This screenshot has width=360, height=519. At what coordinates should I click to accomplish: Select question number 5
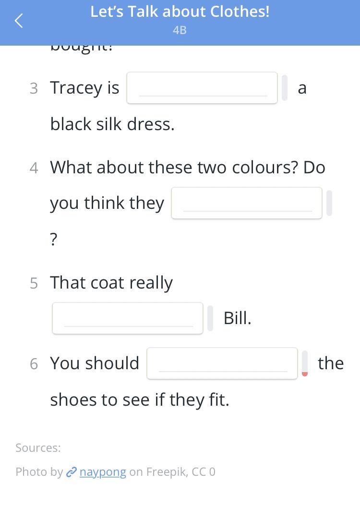34,283
